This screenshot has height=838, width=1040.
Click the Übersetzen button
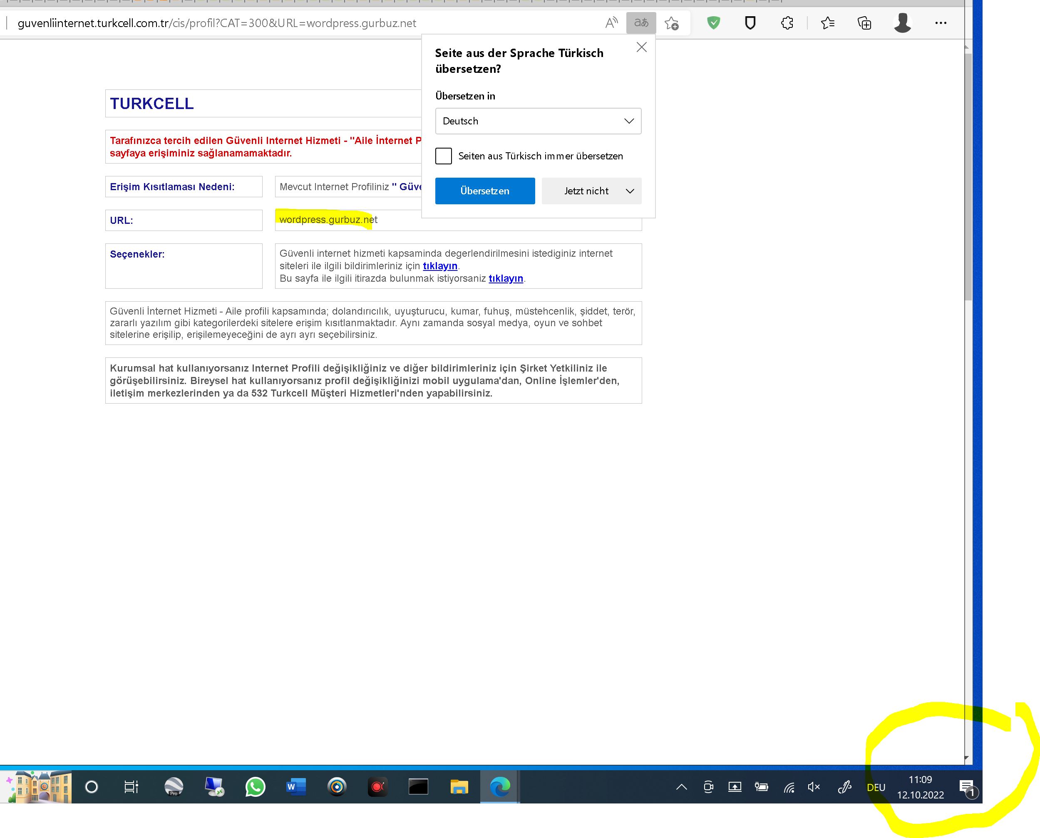(x=485, y=191)
